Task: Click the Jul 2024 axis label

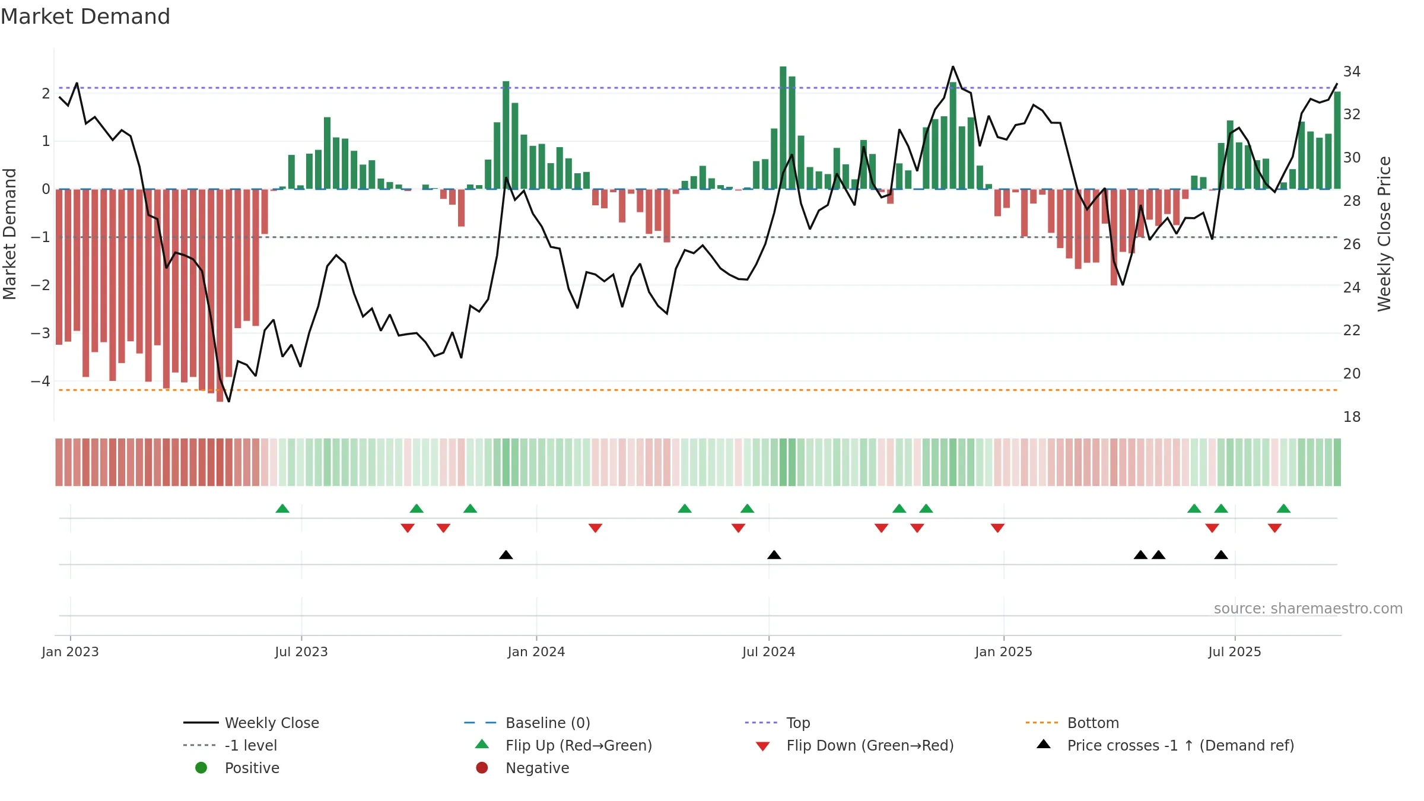Action: pyautogui.click(x=769, y=651)
